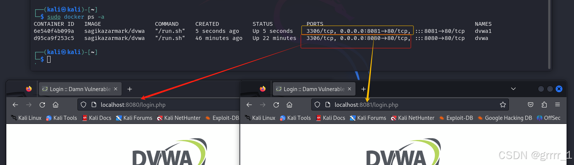Viewport: 574px width, 165px height.
Task: Click container ID 6e540f4b099a in terminal
Action: point(54,31)
